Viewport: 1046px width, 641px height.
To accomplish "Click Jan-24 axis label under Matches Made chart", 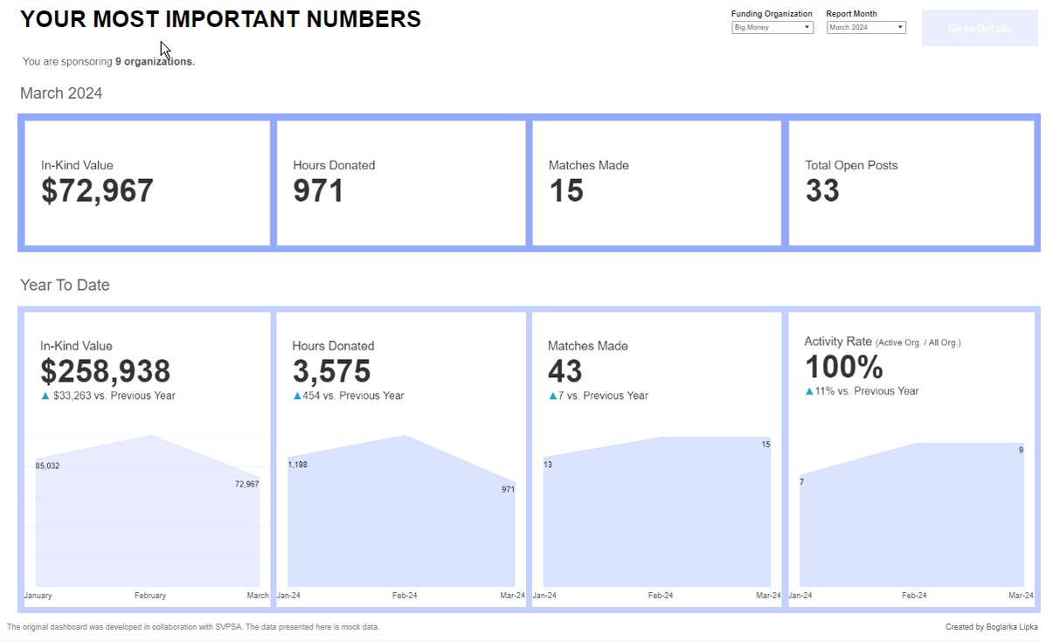I will point(544,596).
